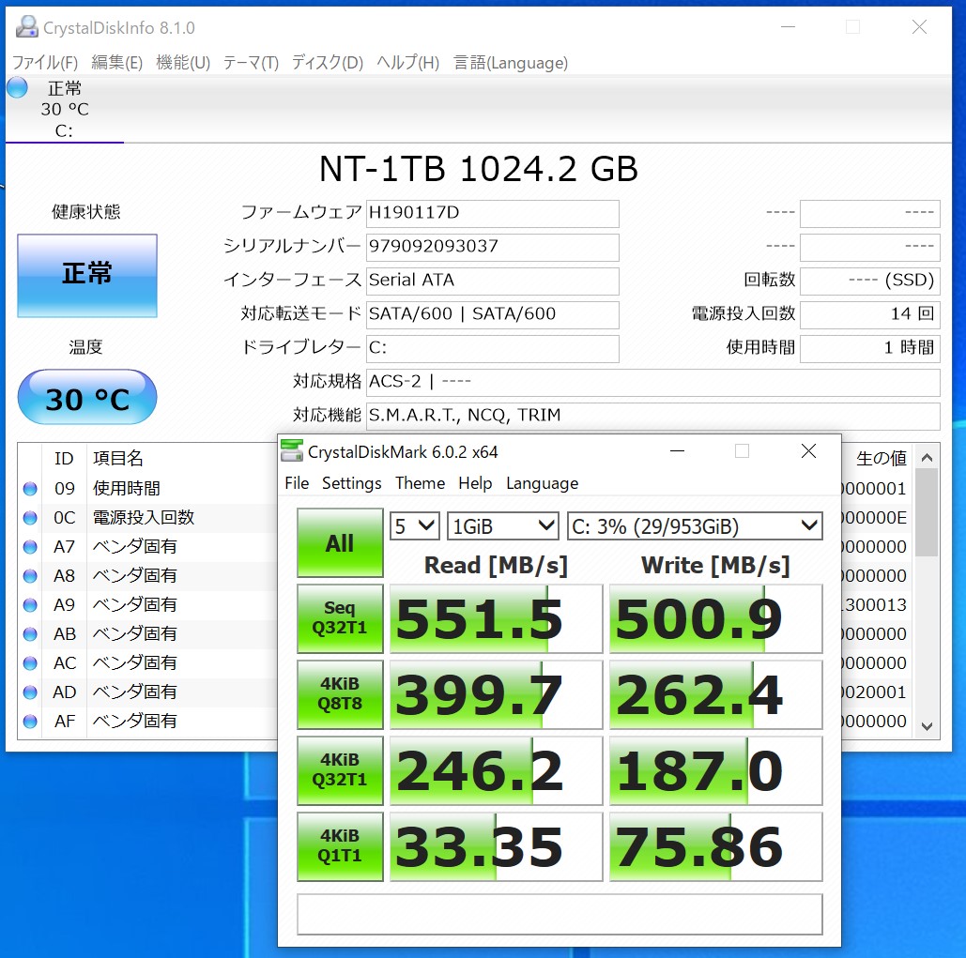Click the CrystalDiskMark title bar app icon
Viewport: 966px width, 958px height.
(x=292, y=450)
